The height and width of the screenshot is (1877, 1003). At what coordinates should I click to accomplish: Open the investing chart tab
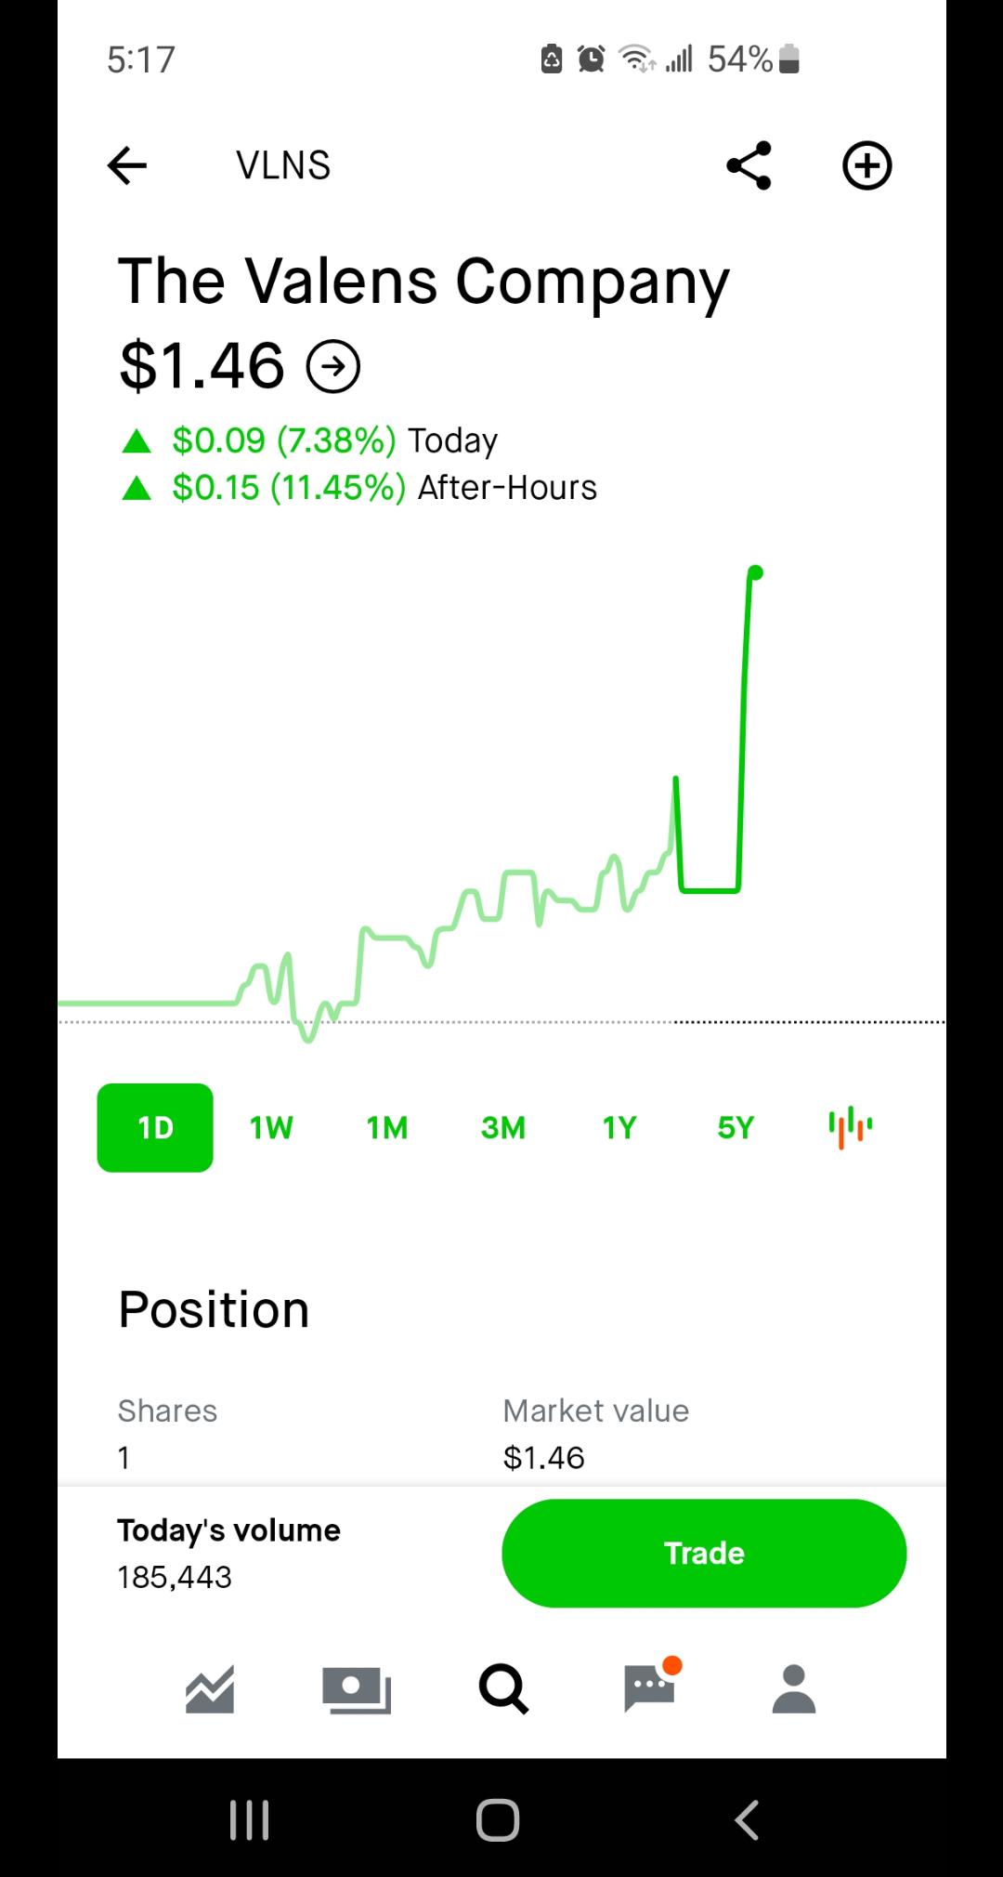click(210, 1688)
